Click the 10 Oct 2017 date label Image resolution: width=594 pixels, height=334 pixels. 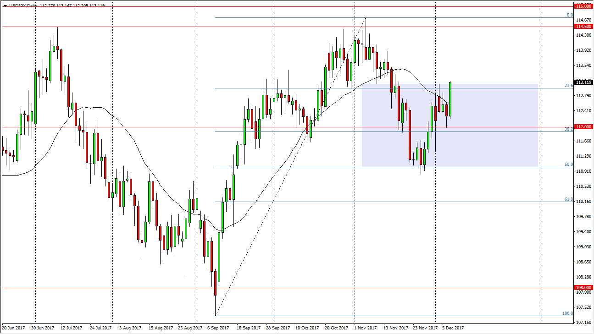pyautogui.click(x=308, y=328)
